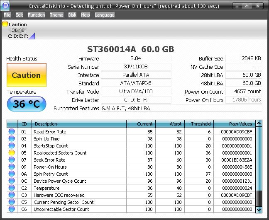
Task: Click the Drive Letter field C: D: E: F:
Action: [136, 100]
